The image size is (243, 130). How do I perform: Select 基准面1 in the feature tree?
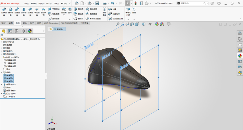(x=9, y=75)
